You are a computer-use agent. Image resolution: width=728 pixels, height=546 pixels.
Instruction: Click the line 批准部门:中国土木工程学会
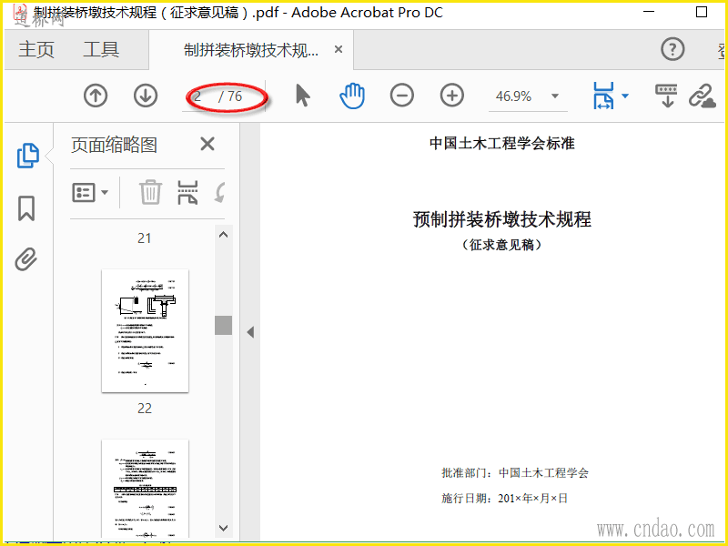pyautogui.click(x=515, y=473)
